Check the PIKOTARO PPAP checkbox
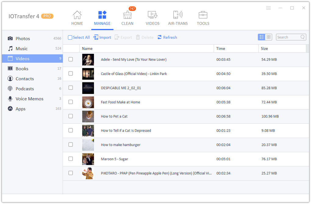Screen dimensions: 311x204 point(71,173)
